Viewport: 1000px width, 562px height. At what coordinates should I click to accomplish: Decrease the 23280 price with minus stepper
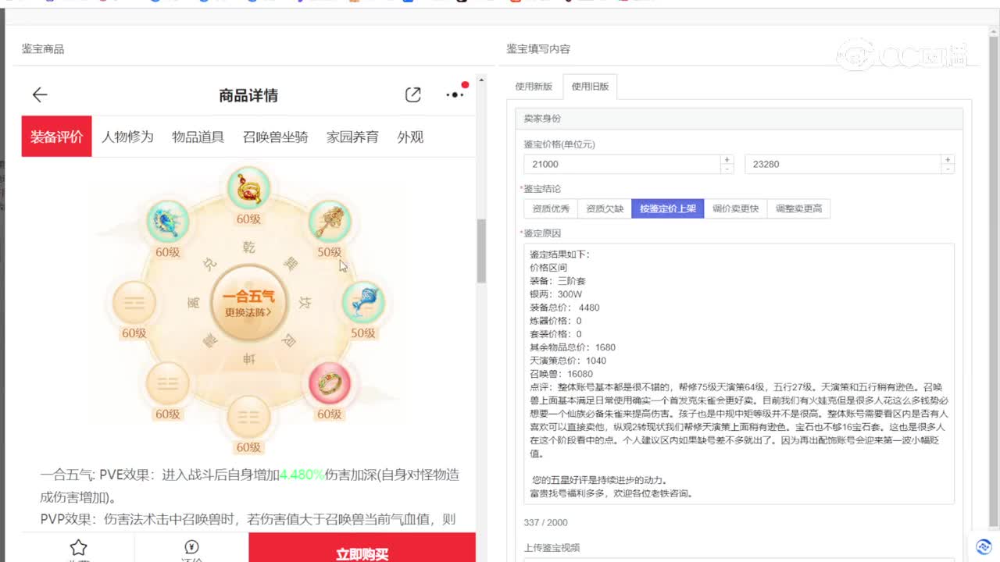coord(948,169)
